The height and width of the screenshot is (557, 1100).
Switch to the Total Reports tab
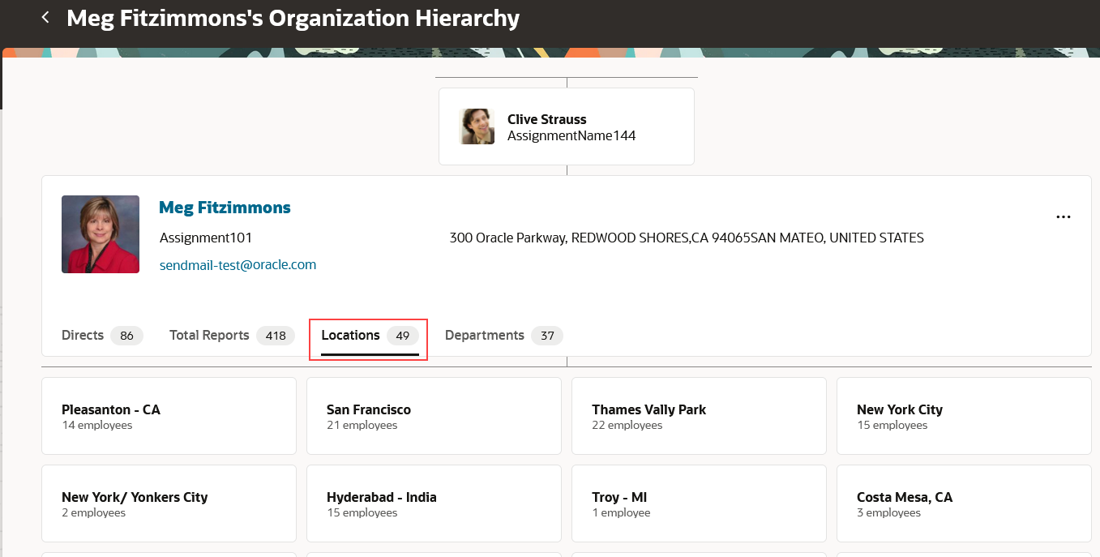click(x=232, y=335)
